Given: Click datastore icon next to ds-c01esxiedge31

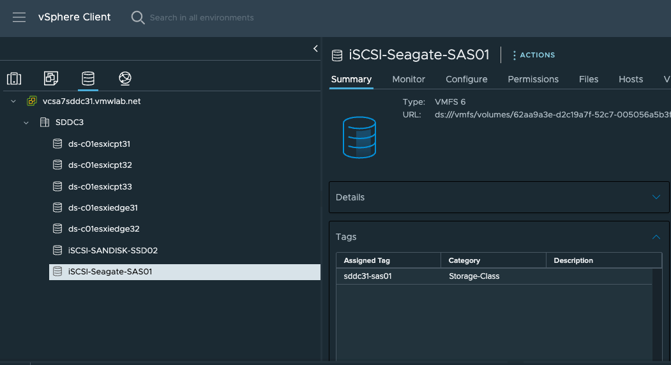Looking at the screenshot, I should coord(57,207).
